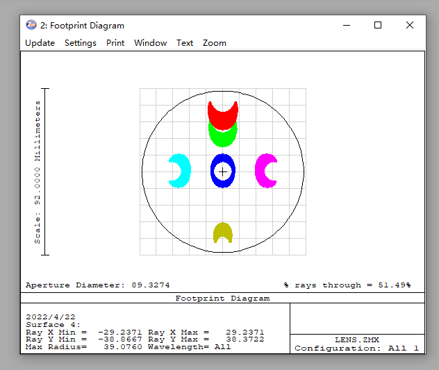
Task: Maximize the Footprint Diagram window
Action: 378,25
